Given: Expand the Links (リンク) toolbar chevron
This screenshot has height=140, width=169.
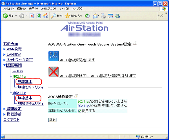Looking at the screenshot, I should pos(166,13).
